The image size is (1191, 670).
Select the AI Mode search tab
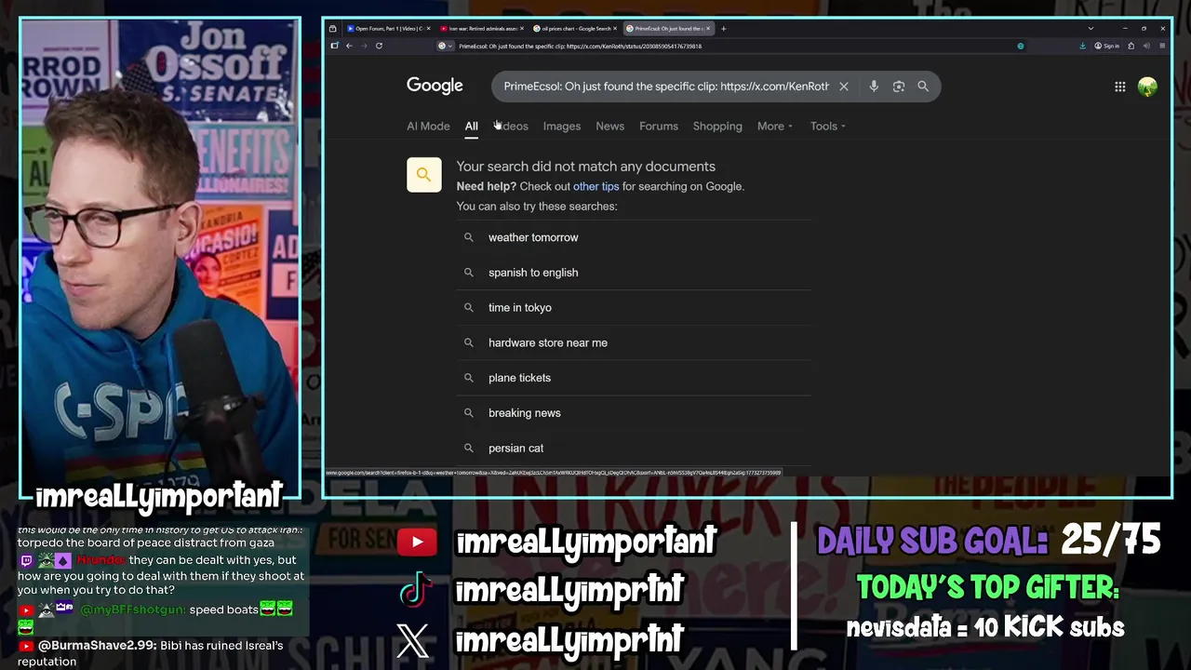coord(428,126)
